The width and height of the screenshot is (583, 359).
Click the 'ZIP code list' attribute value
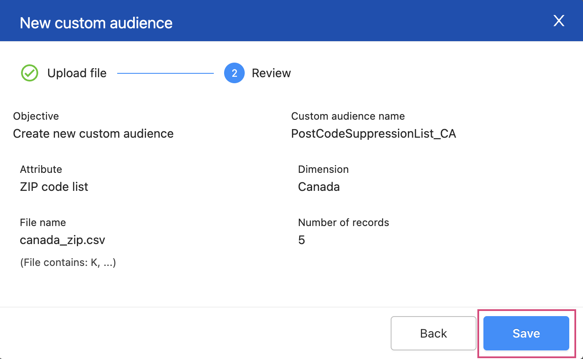click(x=54, y=187)
